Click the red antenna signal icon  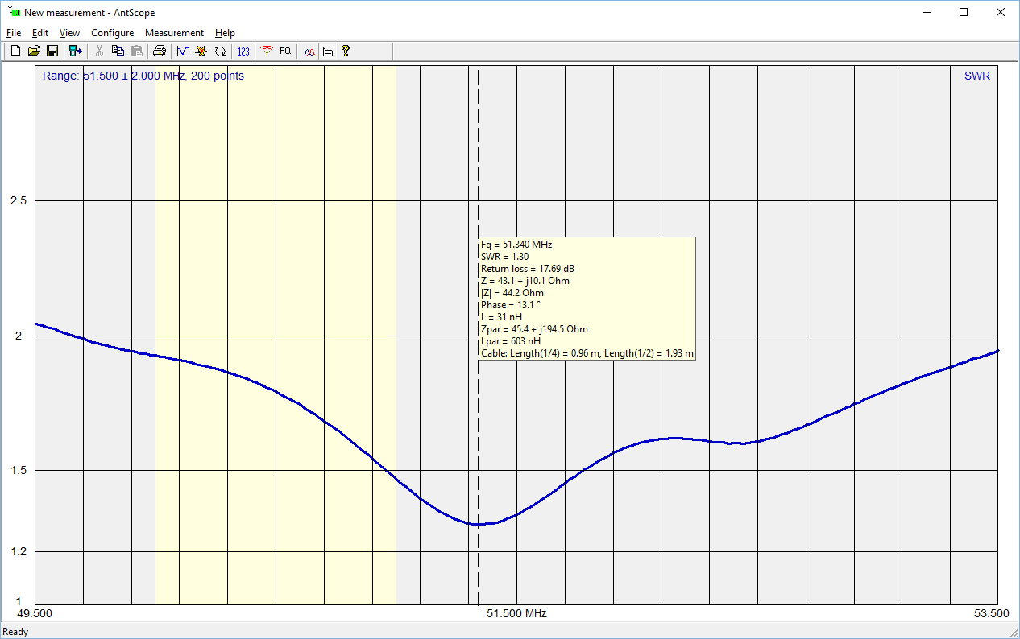(x=267, y=52)
